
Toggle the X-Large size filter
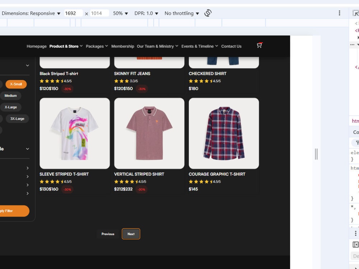[11, 107]
